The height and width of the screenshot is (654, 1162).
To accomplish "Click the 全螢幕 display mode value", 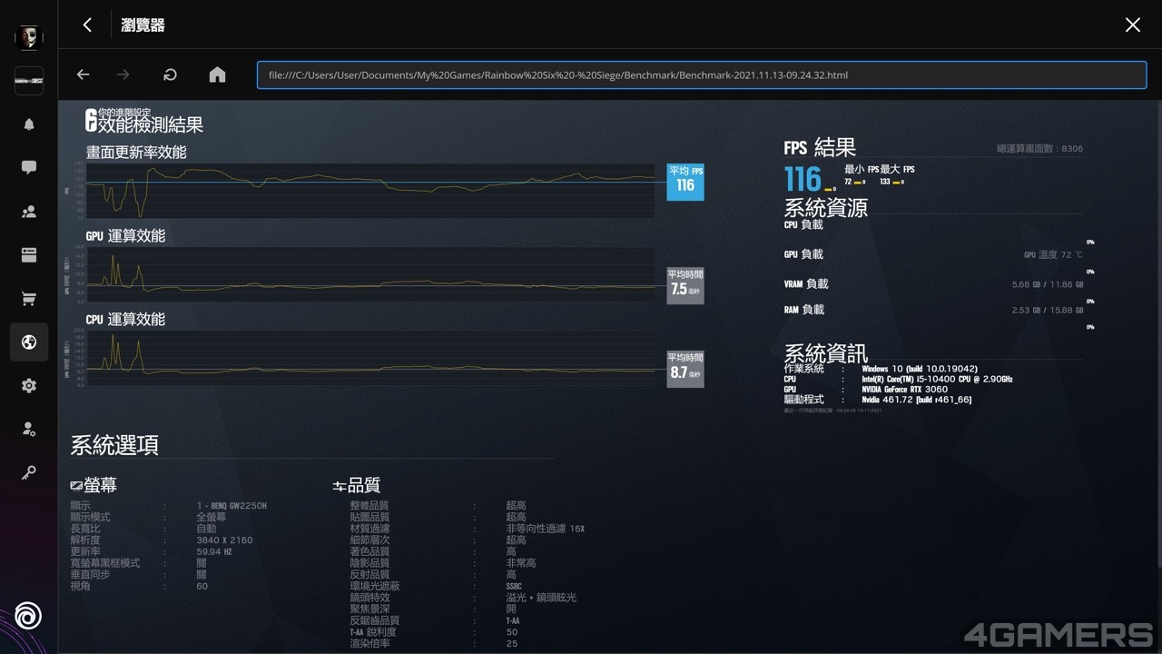I will pos(211,517).
